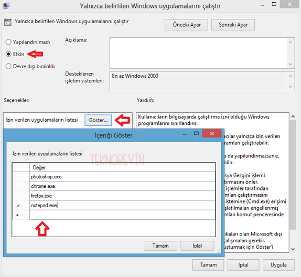Click İptal in the main policy window
301x277 pixels.
tap(243, 265)
